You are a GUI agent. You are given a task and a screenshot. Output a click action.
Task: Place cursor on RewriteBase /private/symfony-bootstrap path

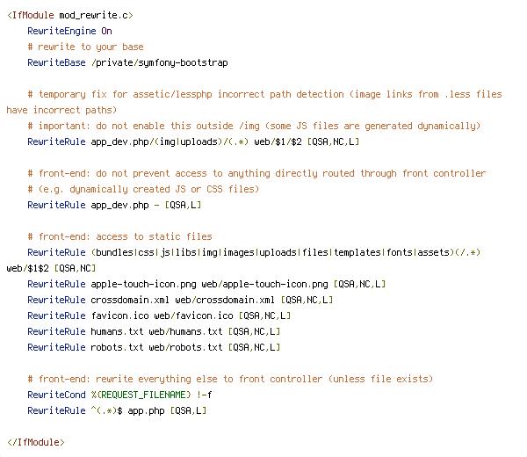[x=127, y=63]
